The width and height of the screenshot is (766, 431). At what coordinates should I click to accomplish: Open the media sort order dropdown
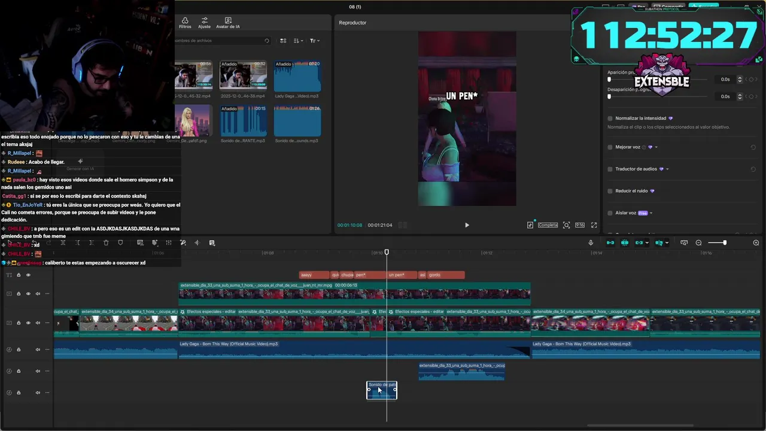point(298,41)
